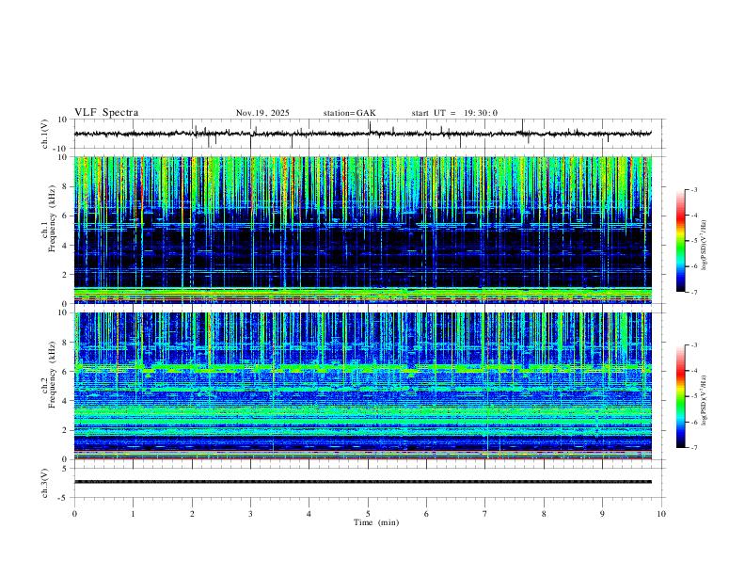Click the ch.1 voltage waveform trace
Image resolution: width=745 pixels, height=576 pixels.
(x=362, y=134)
